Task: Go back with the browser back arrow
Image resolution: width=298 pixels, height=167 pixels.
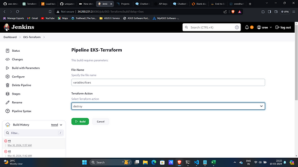Action: tap(5, 11)
